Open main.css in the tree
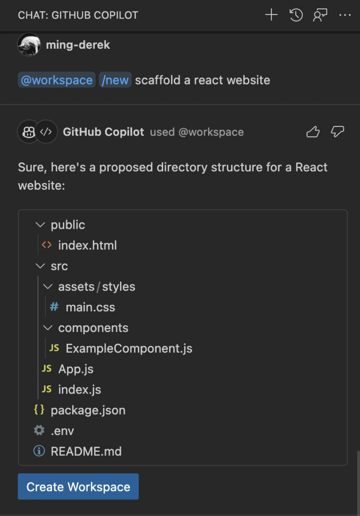This screenshot has width=360, height=516. pos(90,307)
